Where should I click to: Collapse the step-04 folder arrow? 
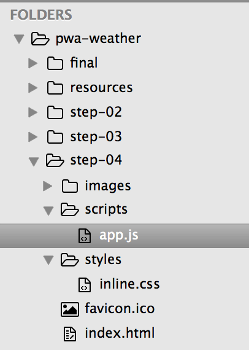pyautogui.click(x=34, y=161)
